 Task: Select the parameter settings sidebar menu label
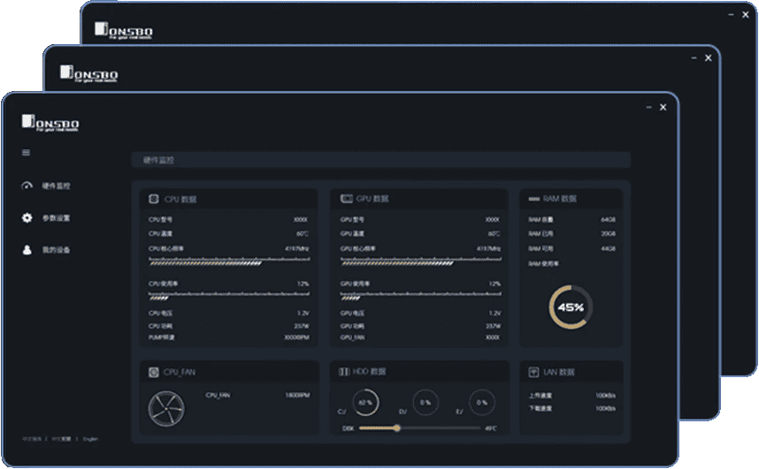tap(56, 218)
